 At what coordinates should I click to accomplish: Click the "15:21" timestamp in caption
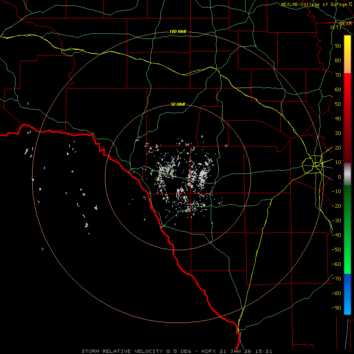(x=264, y=351)
